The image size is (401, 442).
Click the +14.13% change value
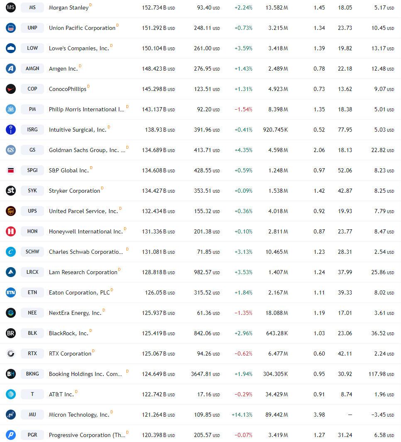pyautogui.click(x=242, y=415)
